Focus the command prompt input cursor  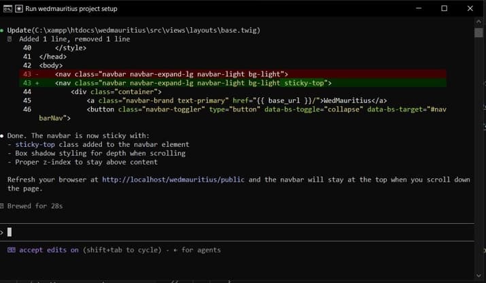click(10, 232)
